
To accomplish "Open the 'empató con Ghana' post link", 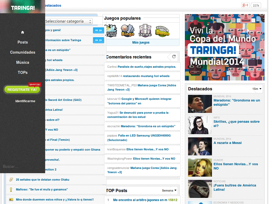I will coord(73,150).
